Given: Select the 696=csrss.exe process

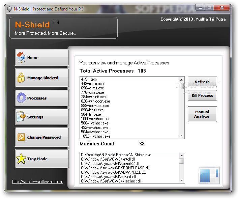Looking at the screenshot, I should 129,88.
